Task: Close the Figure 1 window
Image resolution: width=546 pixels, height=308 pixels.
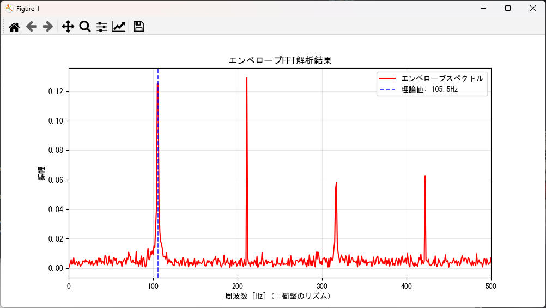Action: click(533, 8)
